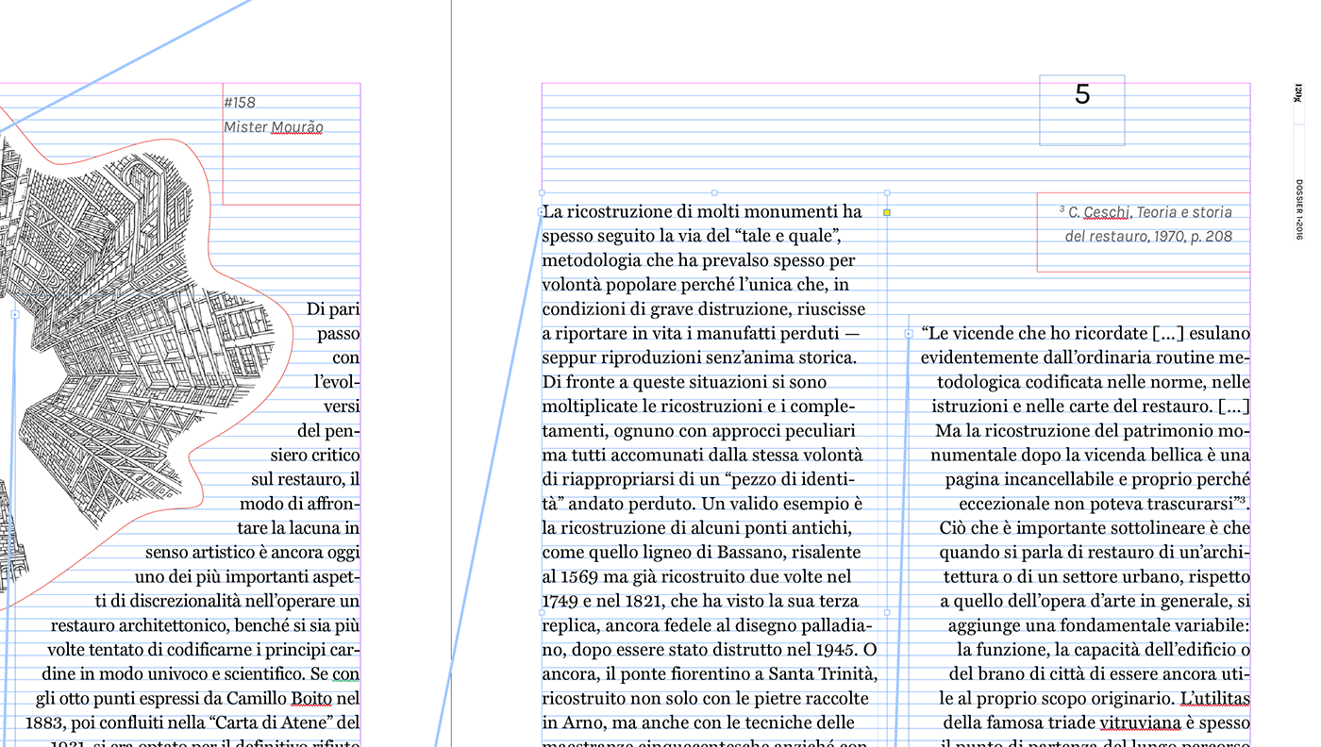
Task: Place cursor in 'La ricostruzione di molti monumenti' line
Action: coord(702,211)
